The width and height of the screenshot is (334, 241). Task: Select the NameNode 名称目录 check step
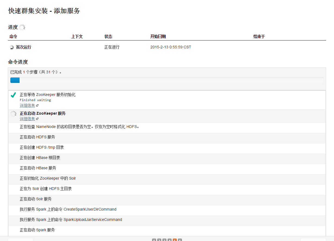(x=79, y=127)
